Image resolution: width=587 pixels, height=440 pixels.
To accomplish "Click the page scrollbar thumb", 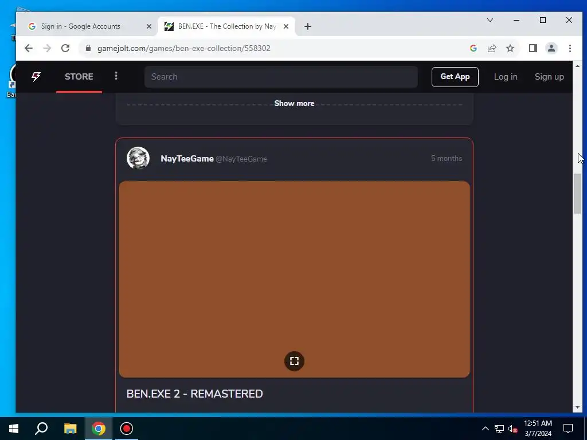I will (577, 194).
